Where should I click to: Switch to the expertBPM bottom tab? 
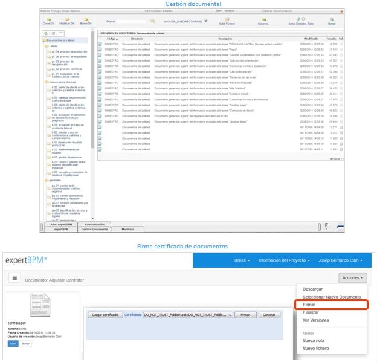[x=61, y=230]
